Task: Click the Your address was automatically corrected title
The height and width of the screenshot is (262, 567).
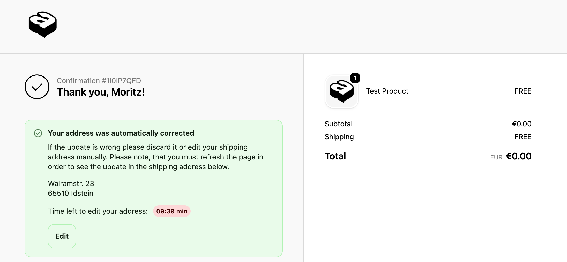Action: click(121, 133)
